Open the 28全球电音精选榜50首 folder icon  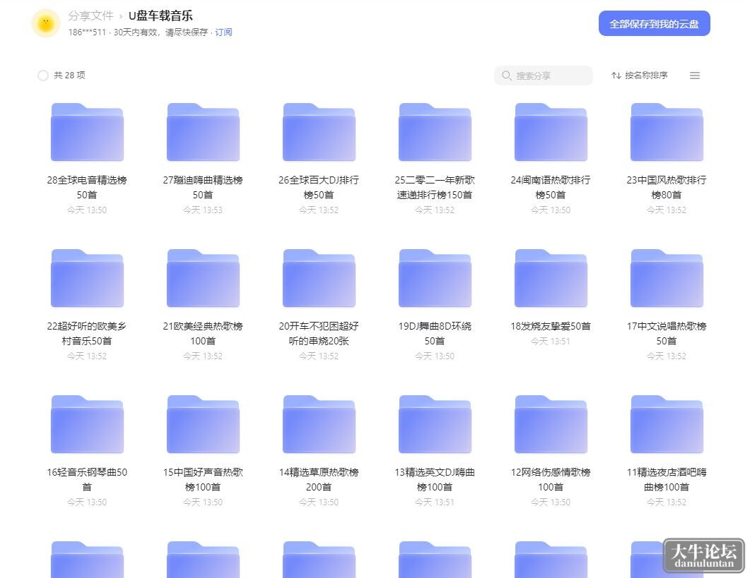[x=87, y=132]
